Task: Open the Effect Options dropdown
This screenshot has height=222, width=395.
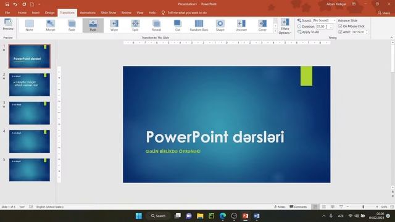Action: pos(285,27)
